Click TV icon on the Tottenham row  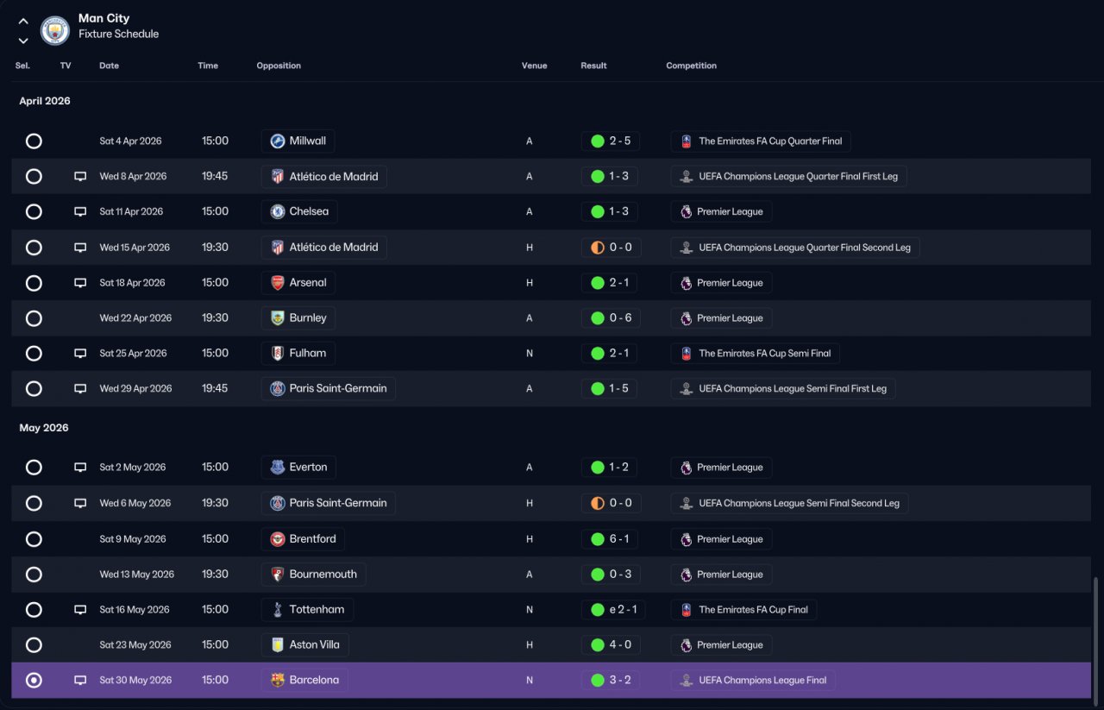click(80, 610)
